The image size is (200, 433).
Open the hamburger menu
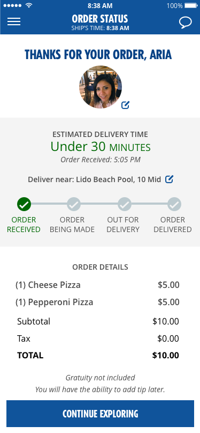pos(14,21)
